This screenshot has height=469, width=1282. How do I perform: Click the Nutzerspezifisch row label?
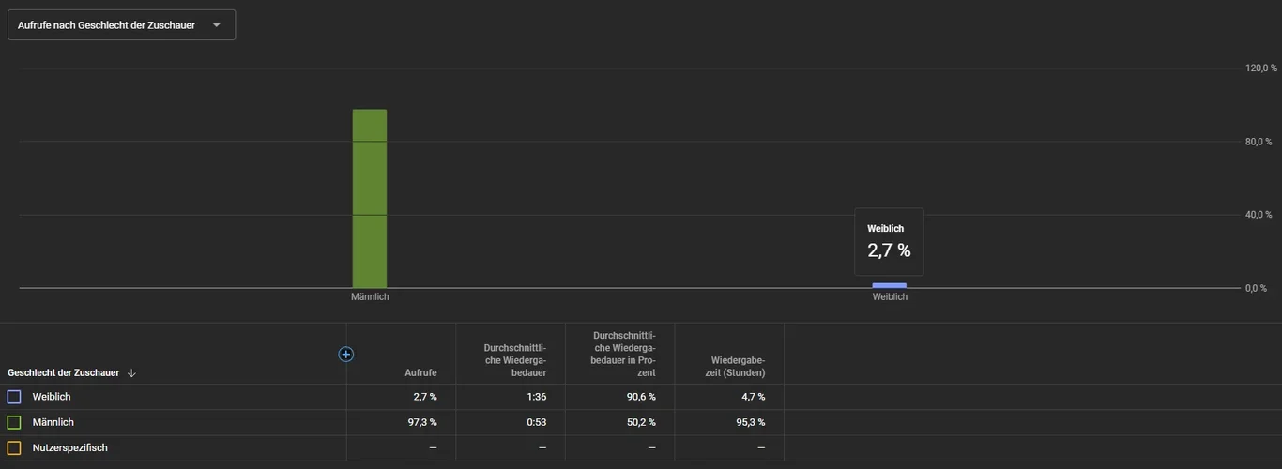point(70,448)
